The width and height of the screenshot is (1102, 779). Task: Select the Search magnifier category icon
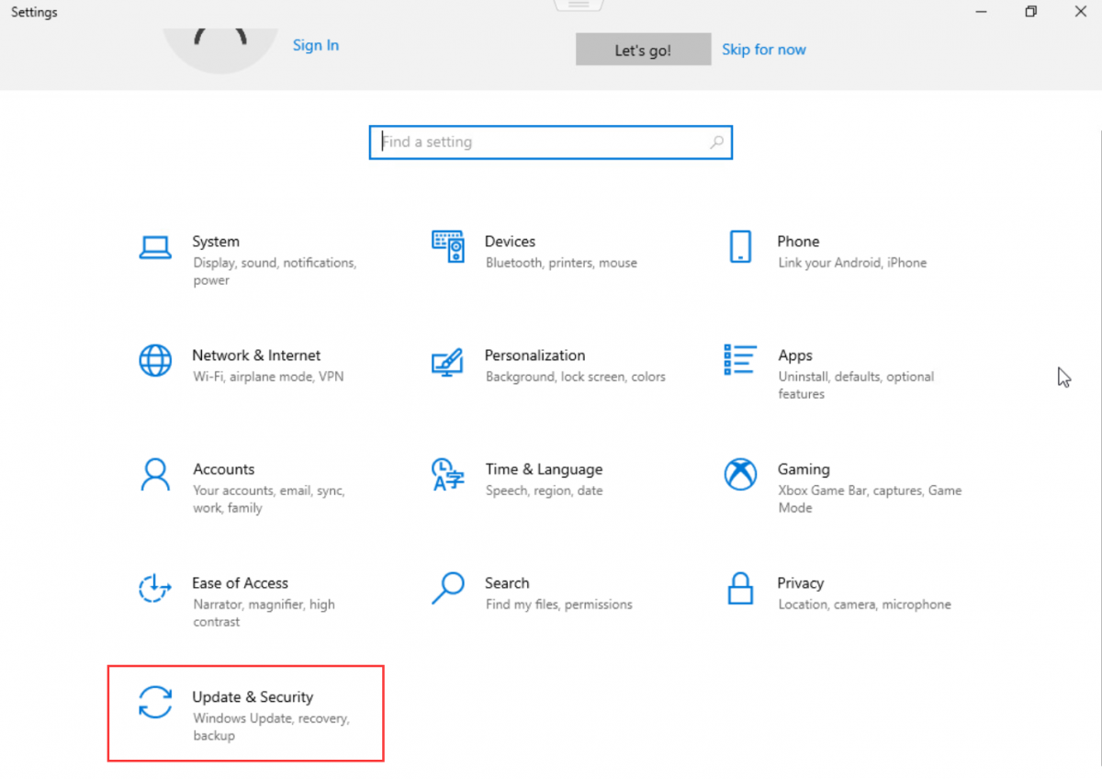pyautogui.click(x=447, y=588)
